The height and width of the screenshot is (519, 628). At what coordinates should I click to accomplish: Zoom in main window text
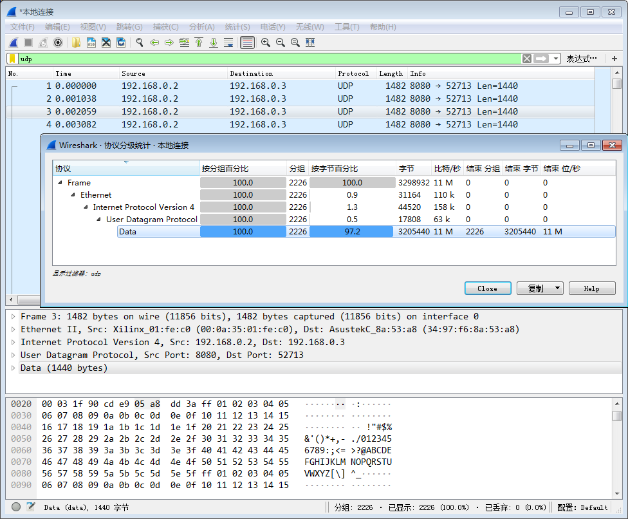pyautogui.click(x=266, y=42)
